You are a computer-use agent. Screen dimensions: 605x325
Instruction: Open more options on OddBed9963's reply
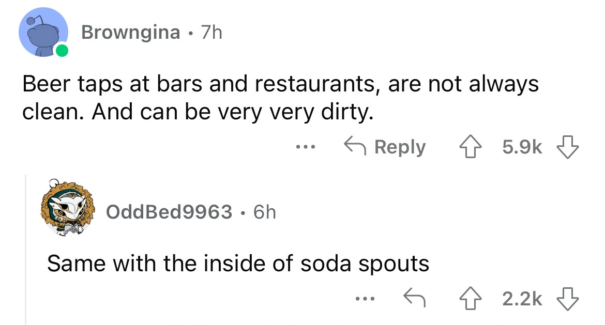364,298
